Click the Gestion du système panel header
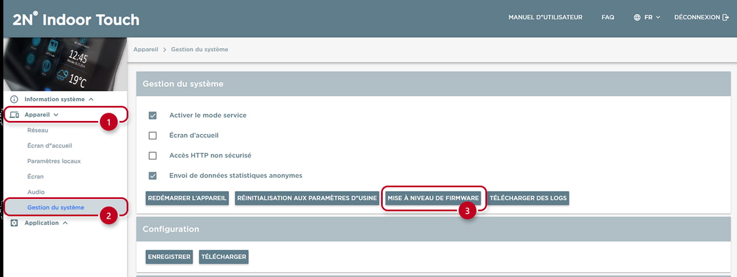This screenshot has height=277, width=737. point(433,84)
